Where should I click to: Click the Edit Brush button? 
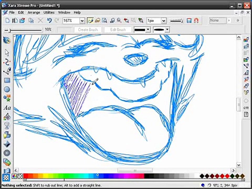point(118,30)
